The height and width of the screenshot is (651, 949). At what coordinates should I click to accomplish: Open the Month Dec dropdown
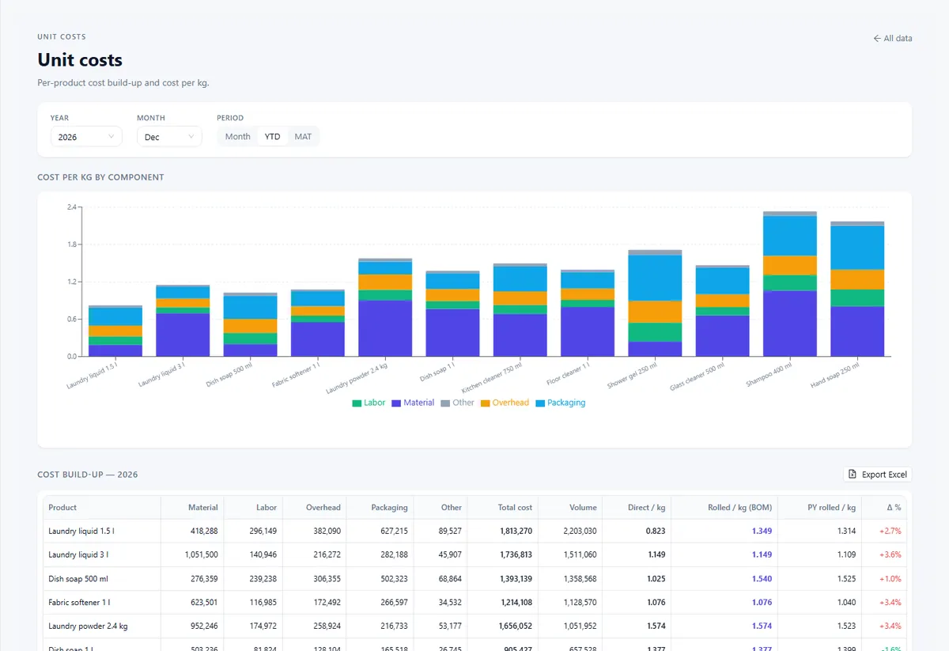(x=169, y=137)
